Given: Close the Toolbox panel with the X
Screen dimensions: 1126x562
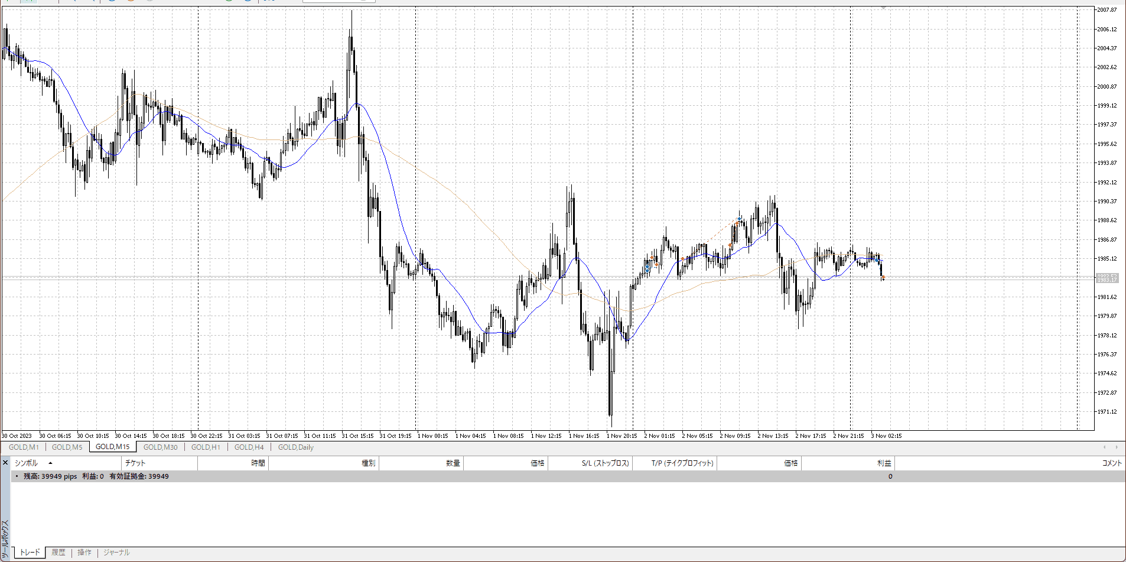Looking at the screenshot, I should (5, 463).
